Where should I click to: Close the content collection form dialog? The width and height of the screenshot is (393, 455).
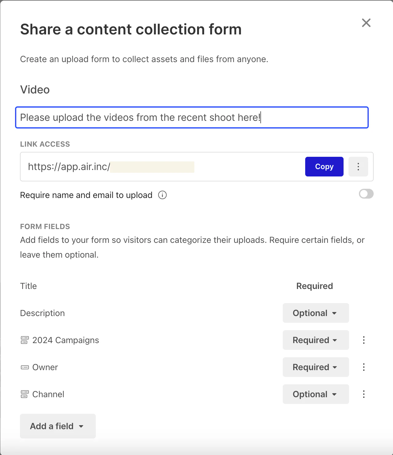[366, 23]
